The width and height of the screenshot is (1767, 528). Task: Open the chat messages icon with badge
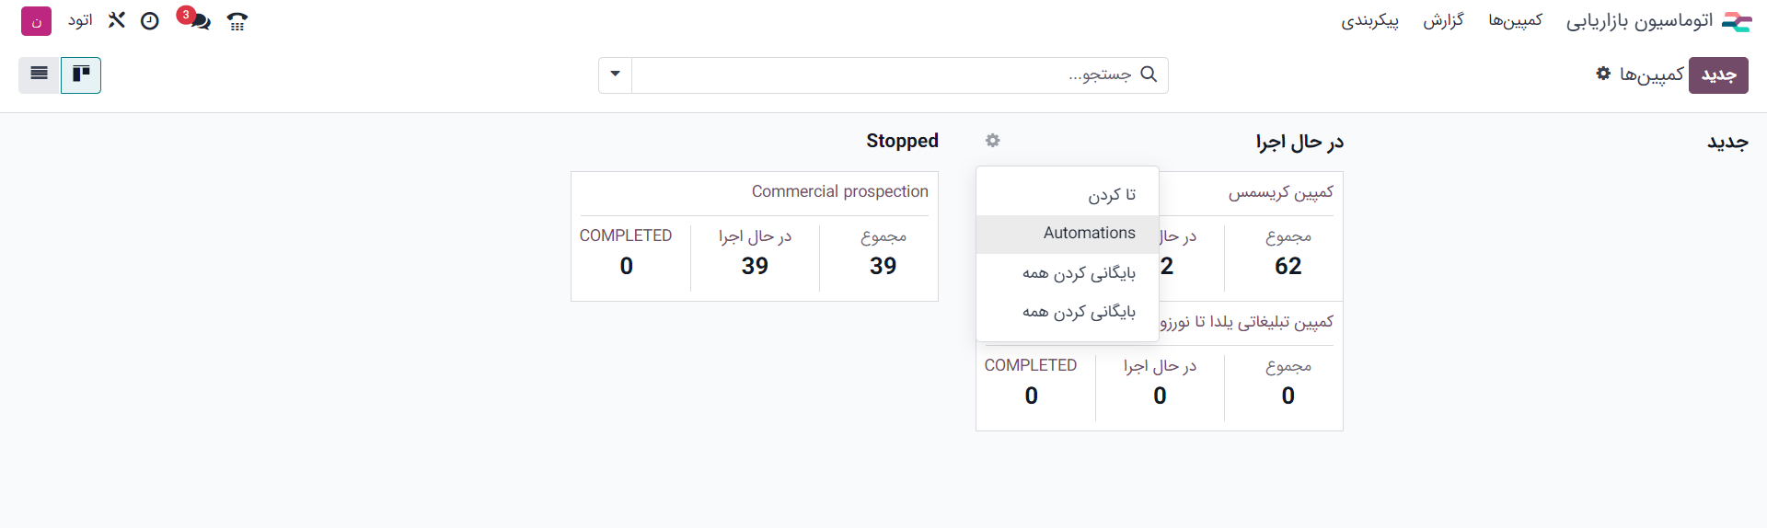pos(194,19)
